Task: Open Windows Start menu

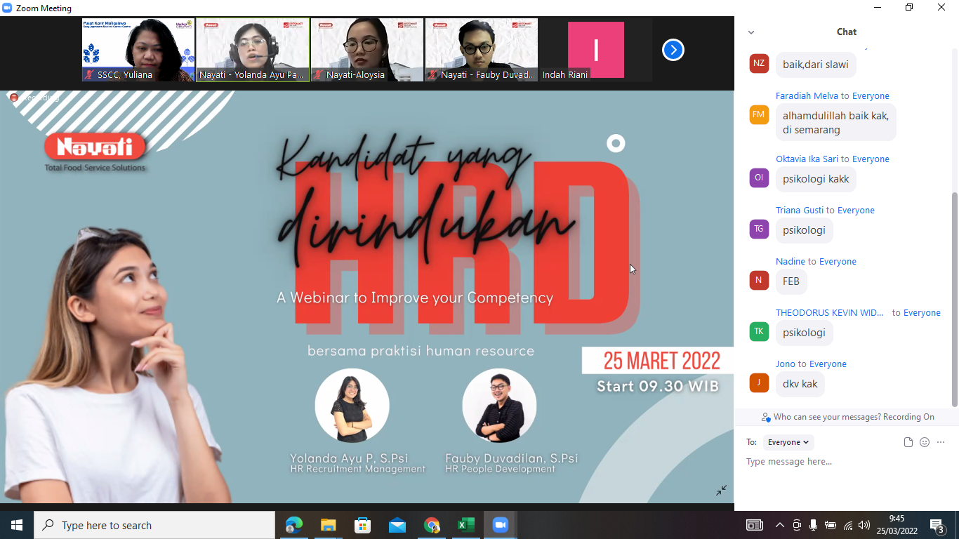Action: click(17, 525)
